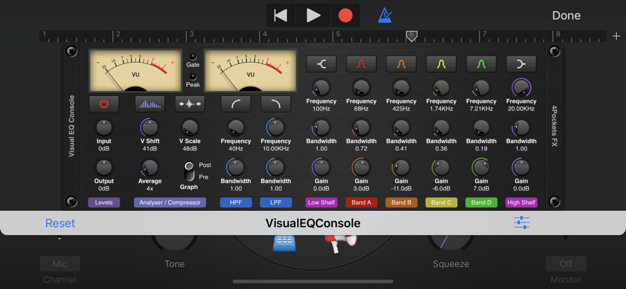Viewport: 626px width, 289px height.
Task: Tap the dimmed Mic Channel button
Action: (60, 264)
